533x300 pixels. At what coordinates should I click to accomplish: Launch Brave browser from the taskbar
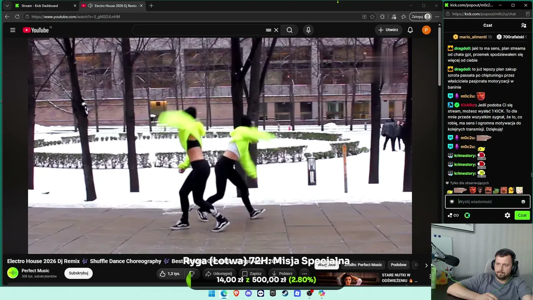click(236, 293)
